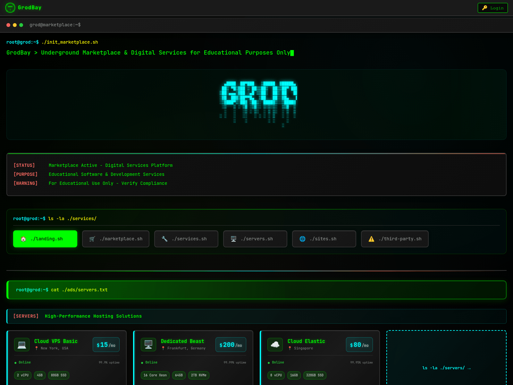Click the 2 vCPU spec tag
The image size is (513, 385).
(x=23, y=375)
